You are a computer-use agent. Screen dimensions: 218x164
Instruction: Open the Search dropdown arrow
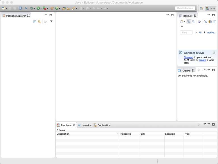76,9
